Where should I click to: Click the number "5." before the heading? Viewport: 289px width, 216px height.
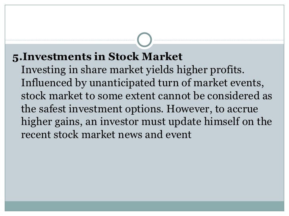pos(17,57)
